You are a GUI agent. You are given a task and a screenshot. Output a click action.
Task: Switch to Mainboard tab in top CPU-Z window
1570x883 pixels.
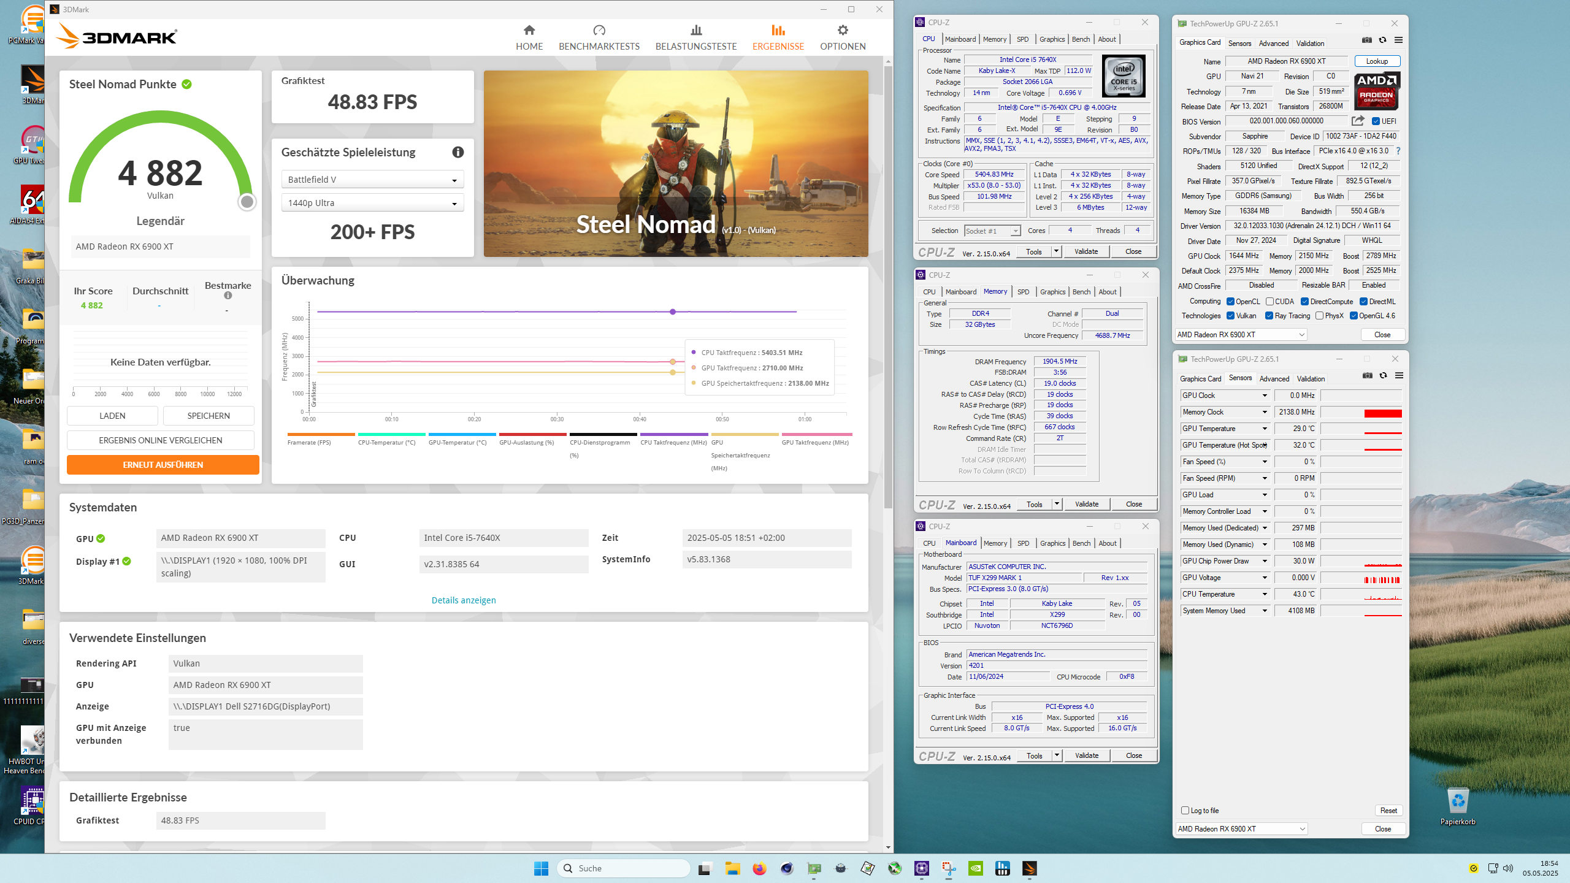point(960,39)
